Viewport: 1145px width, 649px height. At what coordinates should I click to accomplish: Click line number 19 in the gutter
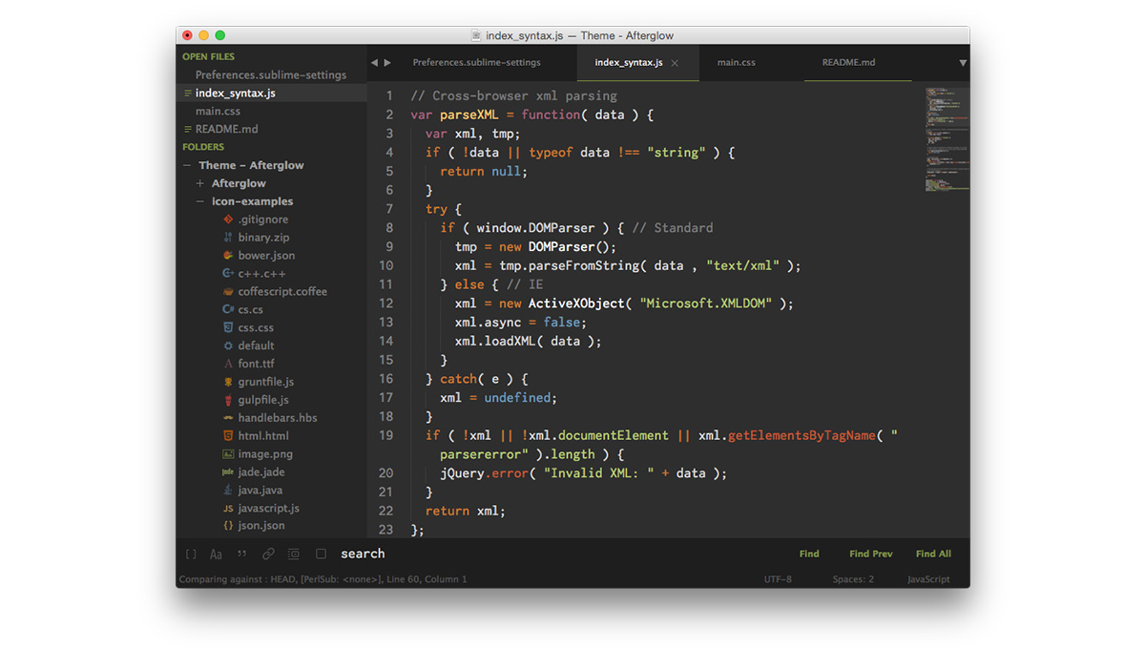pyautogui.click(x=385, y=435)
